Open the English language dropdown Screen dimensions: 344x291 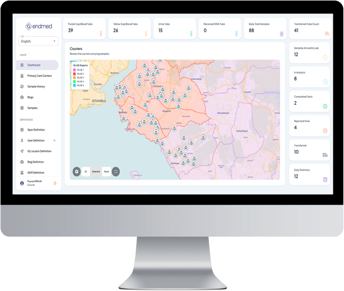click(39, 41)
